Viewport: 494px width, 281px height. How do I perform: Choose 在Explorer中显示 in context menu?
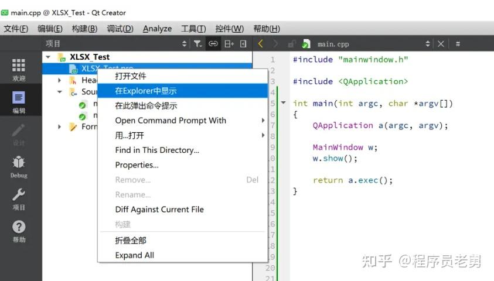pyautogui.click(x=183, y=91)
